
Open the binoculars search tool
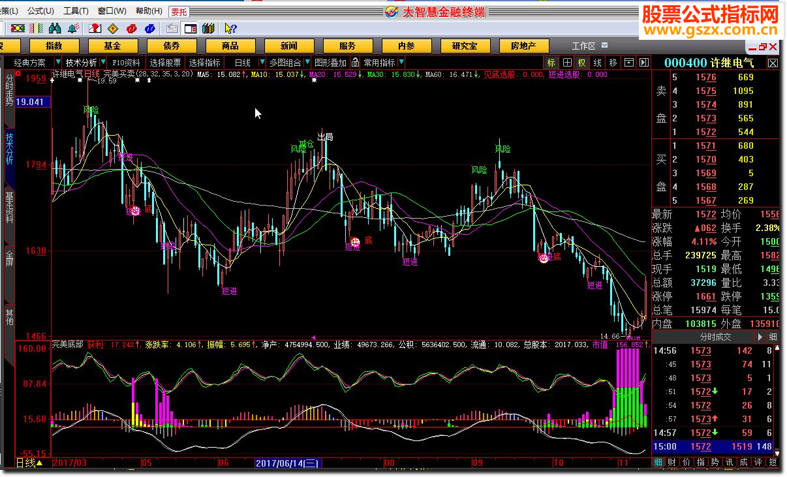[55, 28]
